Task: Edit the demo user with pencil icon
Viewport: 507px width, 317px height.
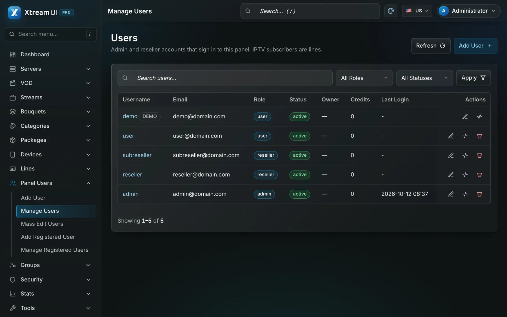Action: (x=465, y=117)
